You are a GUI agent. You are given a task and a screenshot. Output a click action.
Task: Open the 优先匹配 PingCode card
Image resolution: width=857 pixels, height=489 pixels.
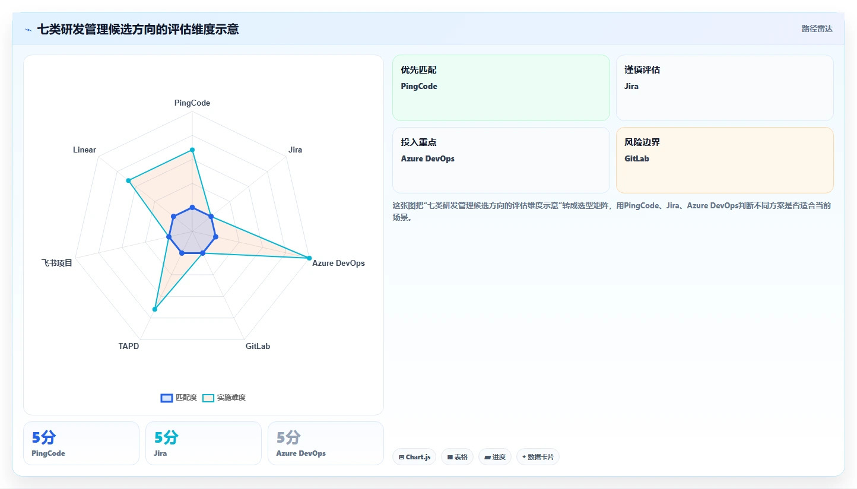click(501, 88)
